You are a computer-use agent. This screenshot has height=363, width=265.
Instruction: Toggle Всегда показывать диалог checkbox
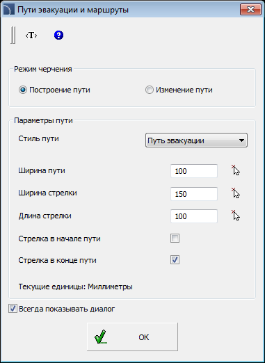click(13, 309)
